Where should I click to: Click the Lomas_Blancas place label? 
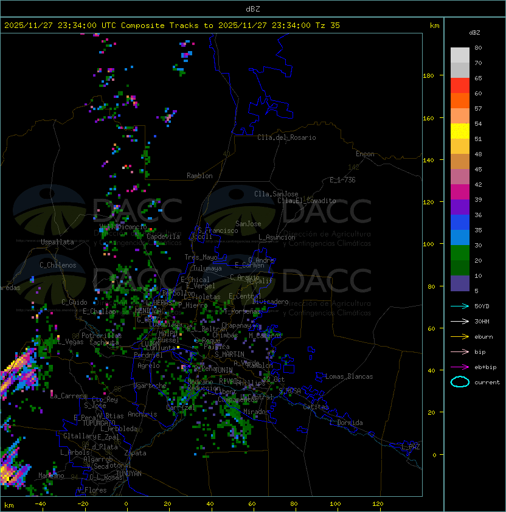tap(349, 376)
